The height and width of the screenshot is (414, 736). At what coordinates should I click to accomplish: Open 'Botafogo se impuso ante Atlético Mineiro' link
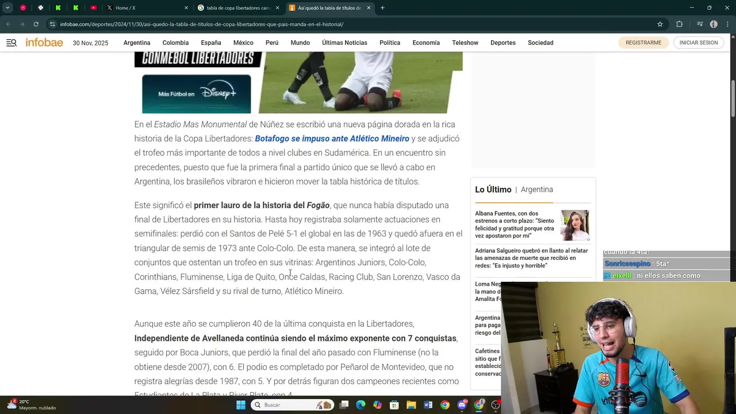coord(332,139)
